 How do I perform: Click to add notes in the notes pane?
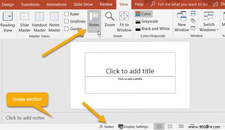coord(25,118)
